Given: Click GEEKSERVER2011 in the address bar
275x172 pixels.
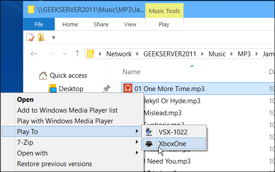Looking at the screenshot, I should (x=170, y=54).
